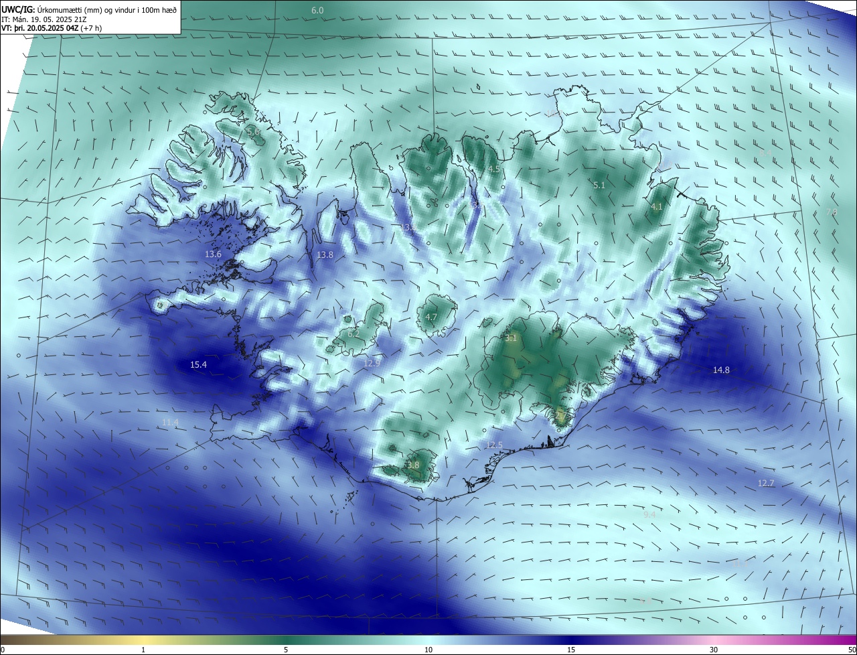Click the '4.1' value in the east
The image size is (857, 655).
(657, 207)
